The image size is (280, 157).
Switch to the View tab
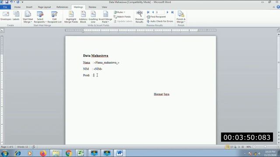coord(104,7)
